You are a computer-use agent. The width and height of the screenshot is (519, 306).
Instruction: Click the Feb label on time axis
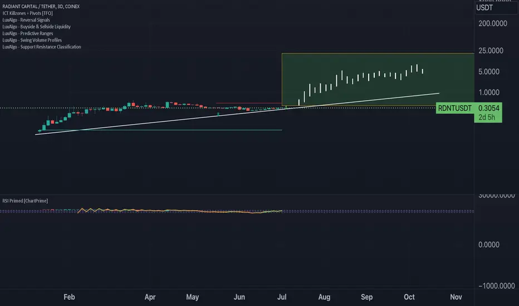tap(69, 297)
